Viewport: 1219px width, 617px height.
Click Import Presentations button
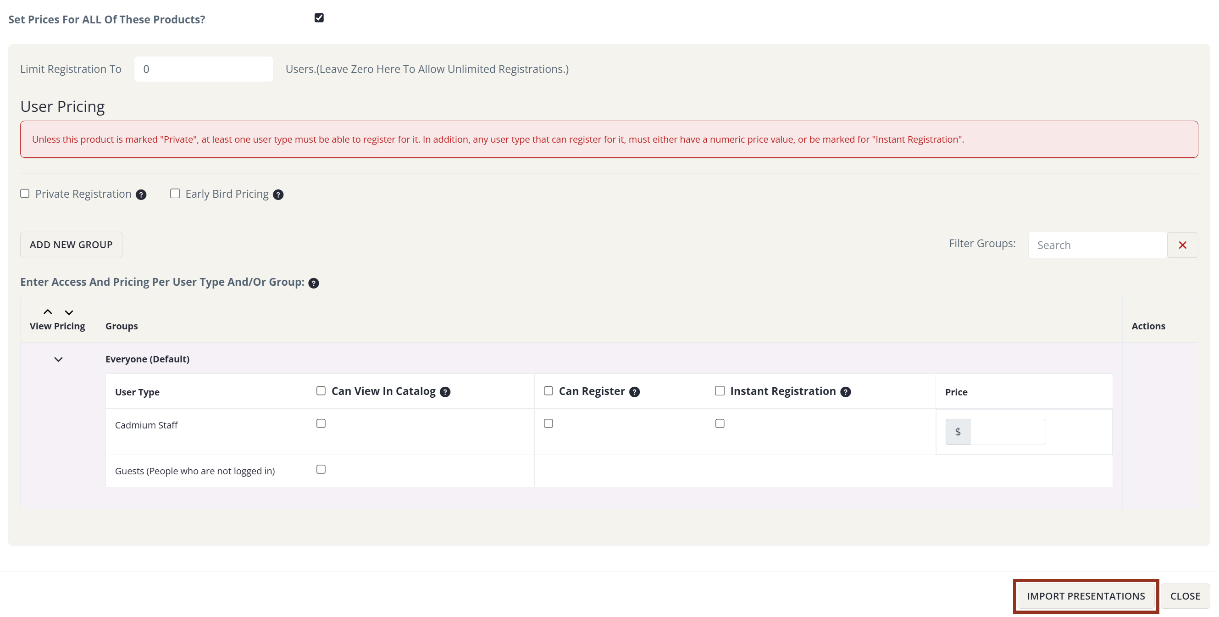(x=1086, y=596)
